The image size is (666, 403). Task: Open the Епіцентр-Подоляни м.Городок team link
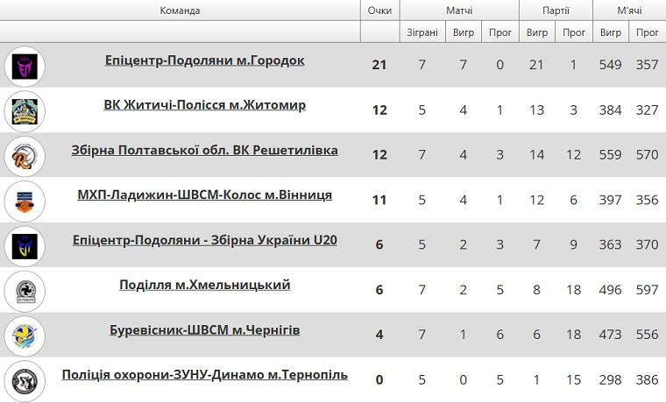(x=205, y=60)
